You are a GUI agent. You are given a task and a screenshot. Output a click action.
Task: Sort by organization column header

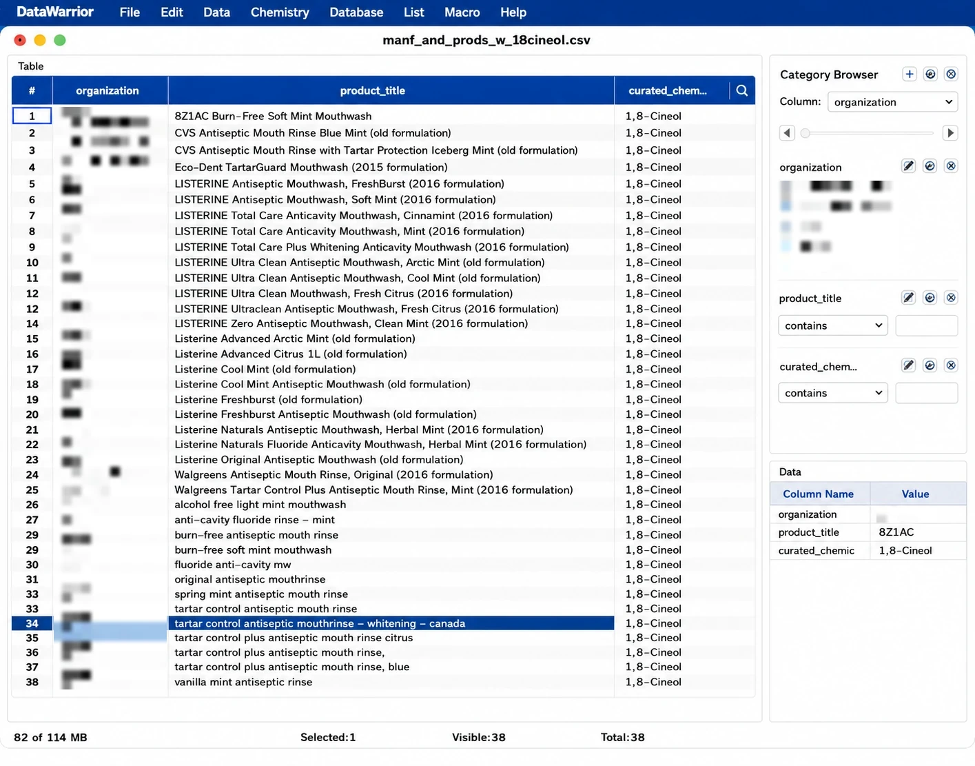[x=110, y=90]
